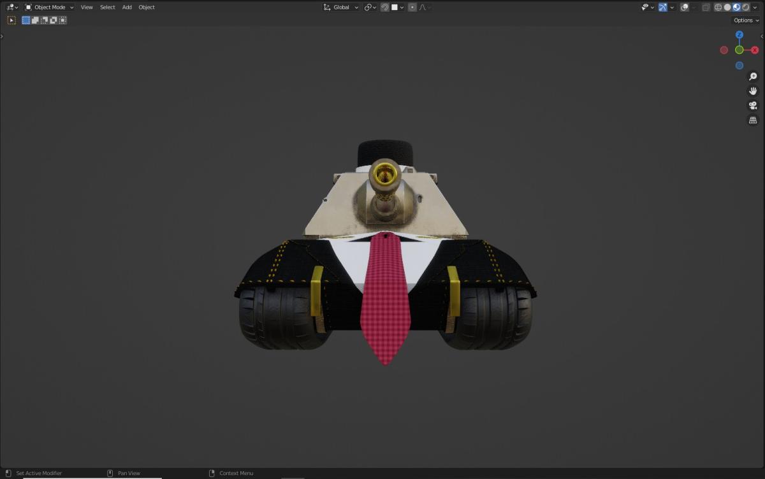Screen dimensions: 765x479
Task: Toggle proportional editing
Action: pyautogui.click(x=412, y=7)
